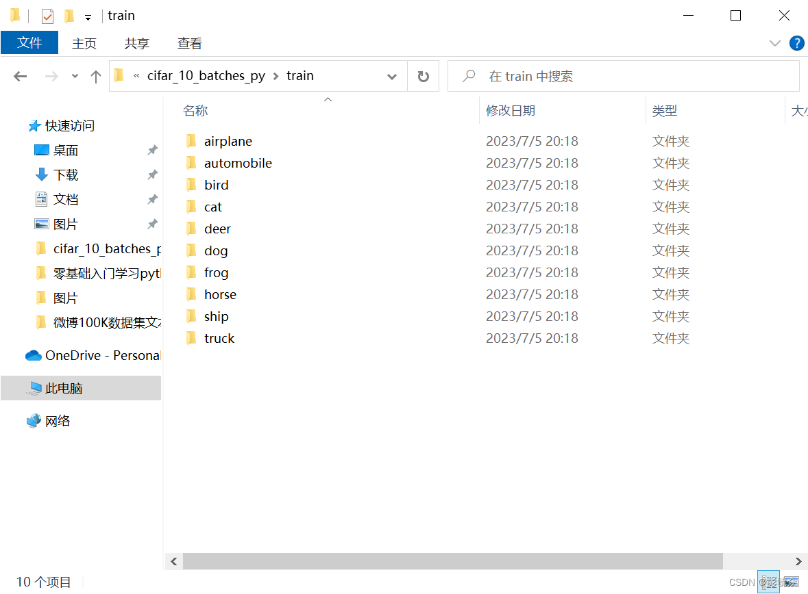This screenshot has height=594, width=808.
Task: Open the 文件 menu
Action: [x=29, y=42]
